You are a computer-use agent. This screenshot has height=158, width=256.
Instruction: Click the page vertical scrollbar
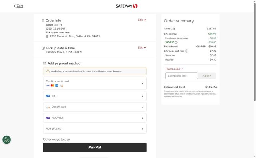click(254, 52)
